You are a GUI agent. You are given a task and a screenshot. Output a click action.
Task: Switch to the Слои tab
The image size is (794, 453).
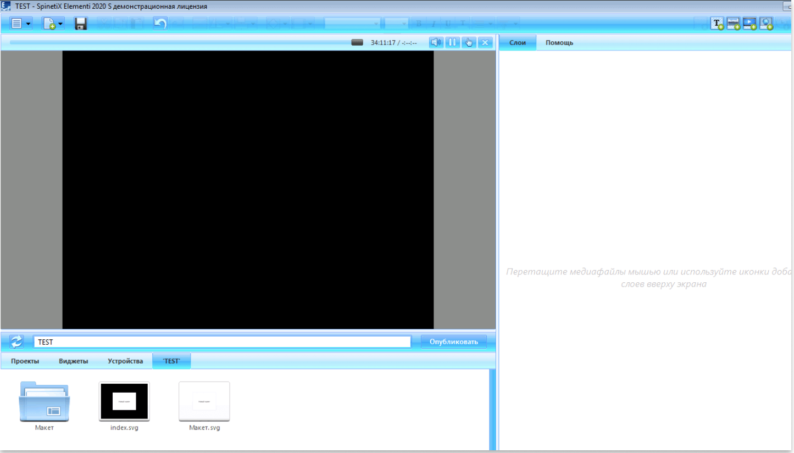coord(518,42)
